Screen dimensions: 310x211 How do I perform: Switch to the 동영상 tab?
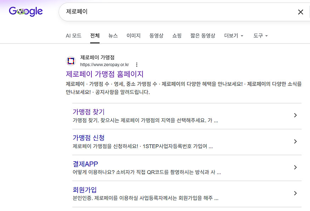point(156,36)
